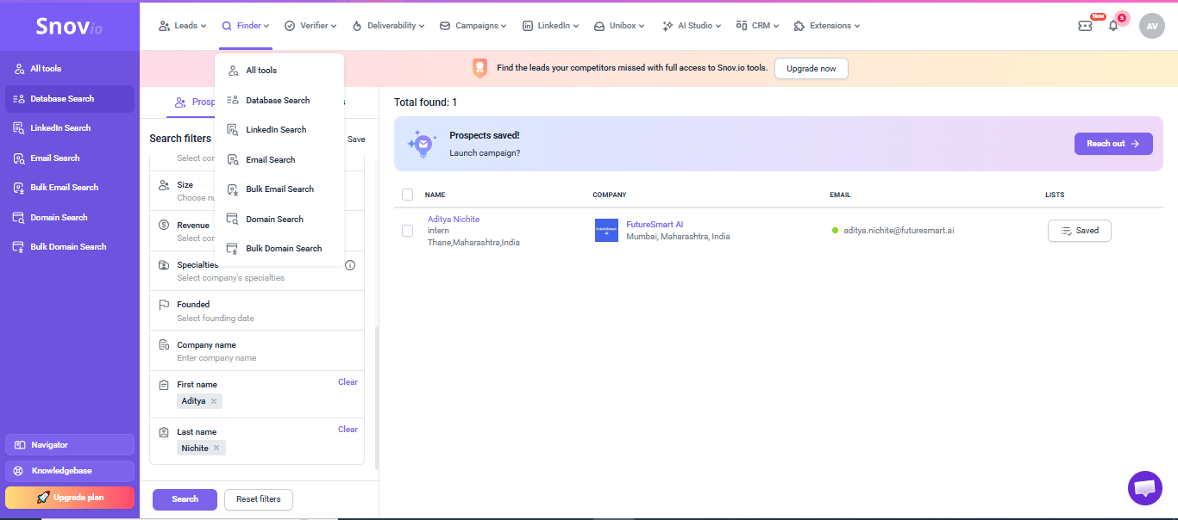Viewport: 1178px width, 520px height.
Task: Open the notifications bell icon
Action: 1113,26
